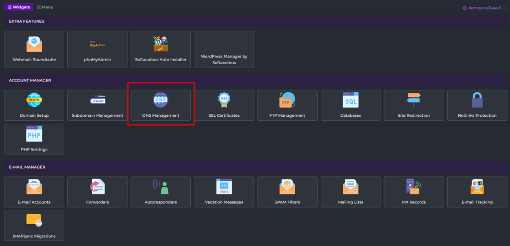Go to Databases widget
510x246 pixels.
click(x=351, y=105)
